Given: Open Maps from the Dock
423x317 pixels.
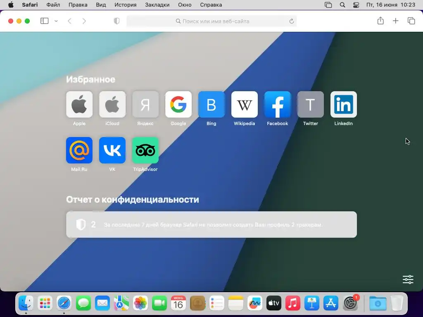Looking at the screenshot, I should (121, 303).
